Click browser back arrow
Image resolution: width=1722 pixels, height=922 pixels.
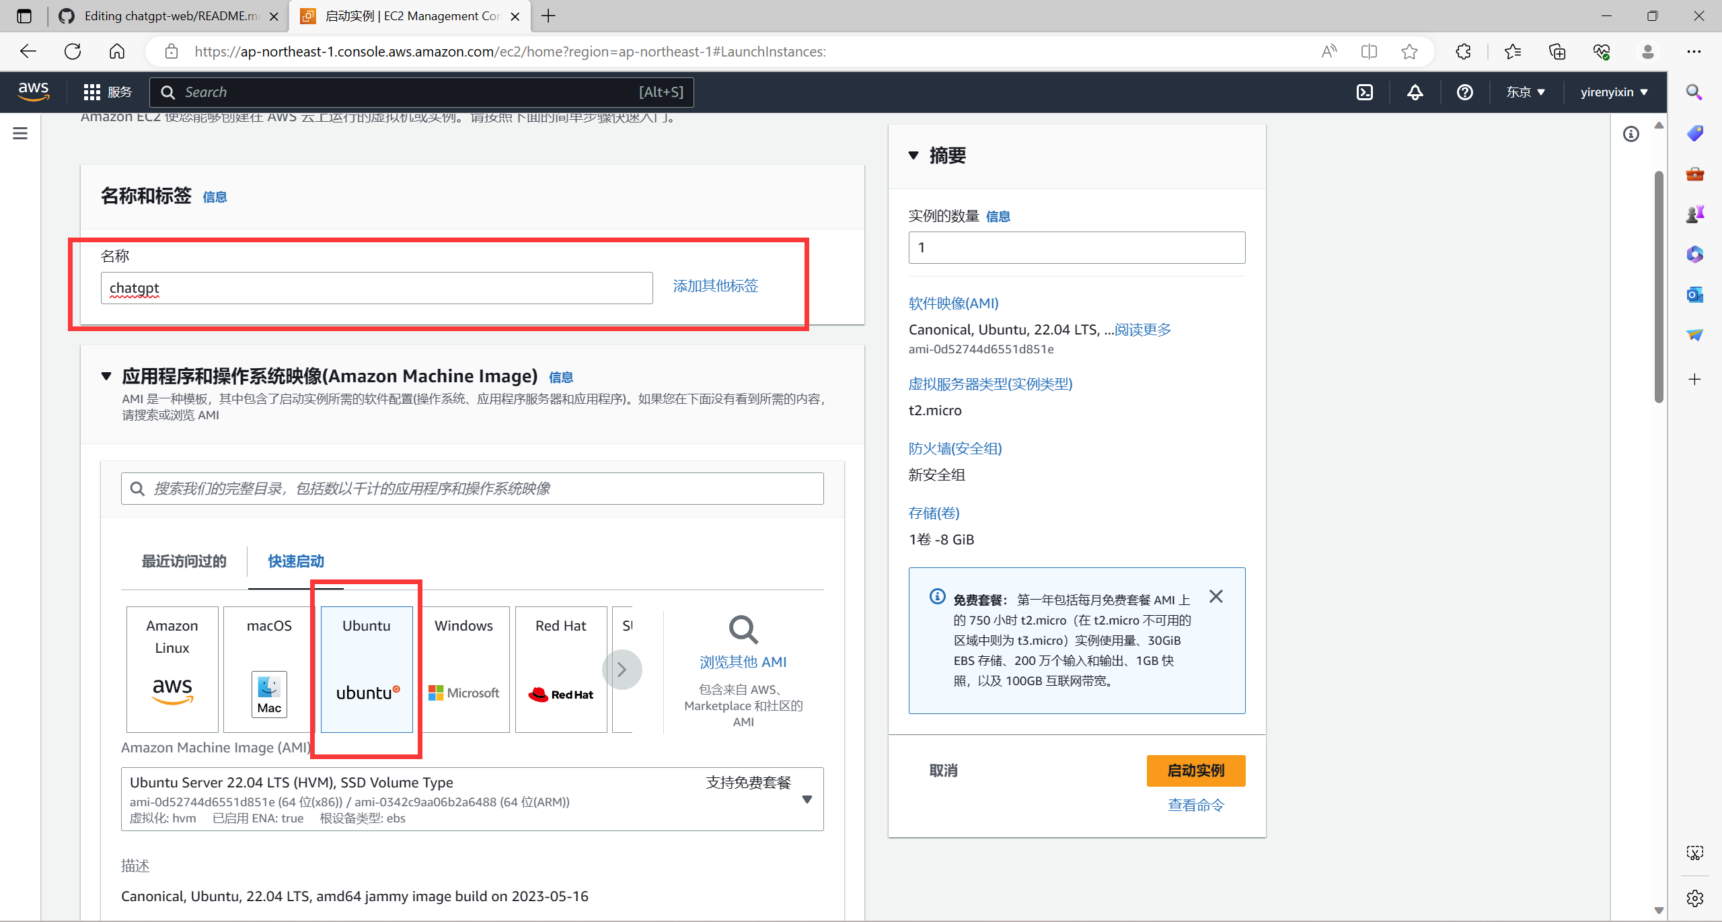(x=28, y=51)
